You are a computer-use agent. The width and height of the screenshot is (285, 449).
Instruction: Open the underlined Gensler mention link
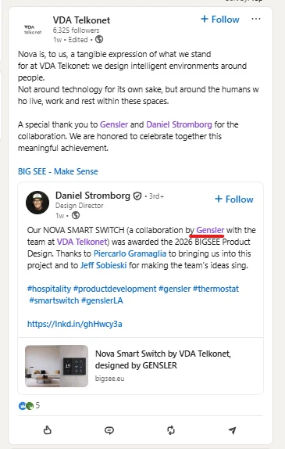coord(210,230)
